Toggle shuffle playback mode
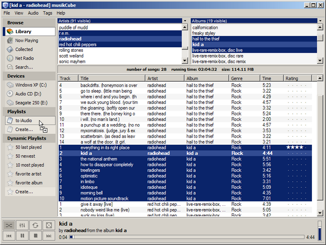The height and width of the screenshot is (245, 326). point(9,225)
